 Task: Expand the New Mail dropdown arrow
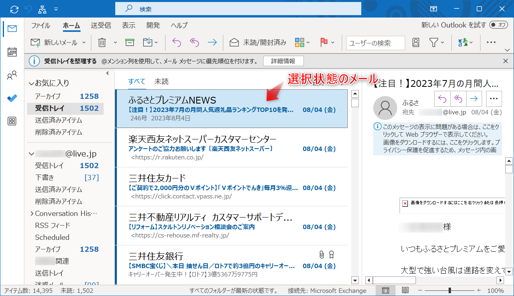[84, 42]
